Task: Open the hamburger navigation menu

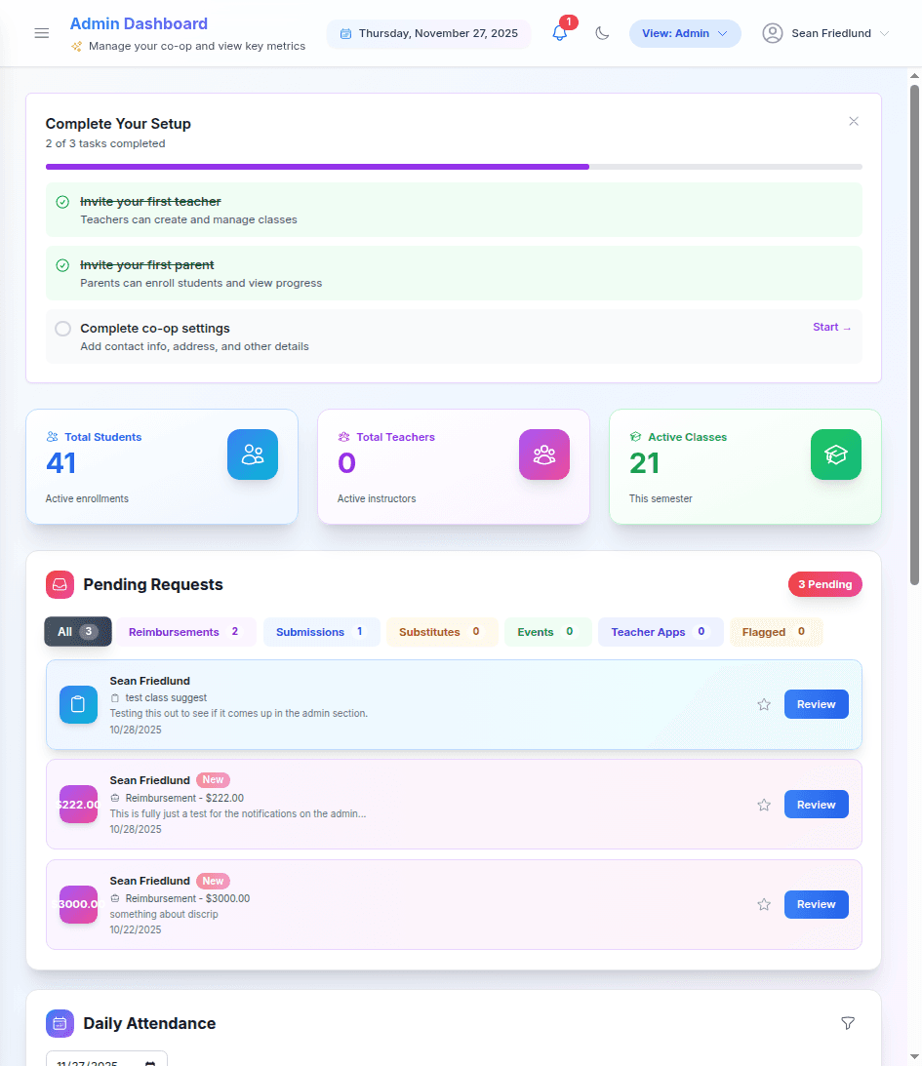Action: [41, 32]
